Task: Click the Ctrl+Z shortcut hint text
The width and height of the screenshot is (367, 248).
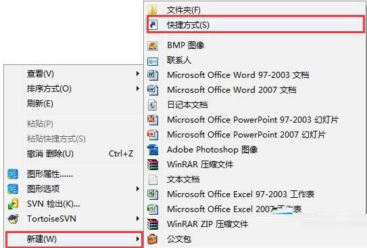Action: [121, 154]
